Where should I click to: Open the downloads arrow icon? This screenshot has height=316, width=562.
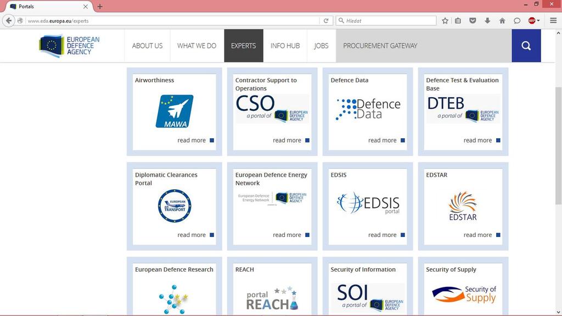(x=487, y=21)
